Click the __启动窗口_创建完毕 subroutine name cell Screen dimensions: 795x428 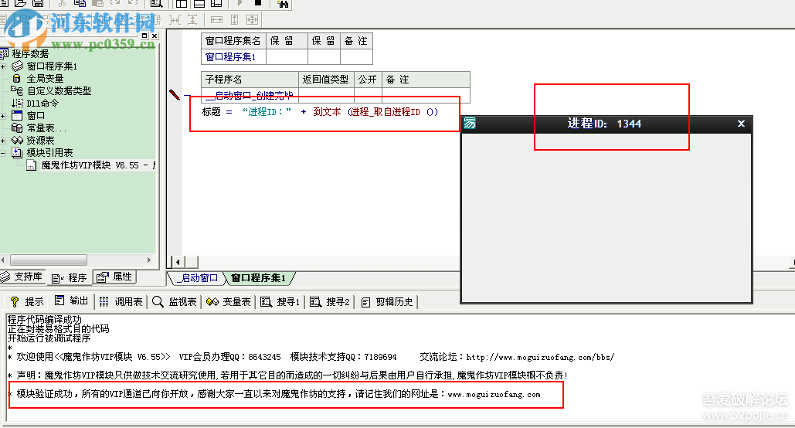[x=250, y=95]
